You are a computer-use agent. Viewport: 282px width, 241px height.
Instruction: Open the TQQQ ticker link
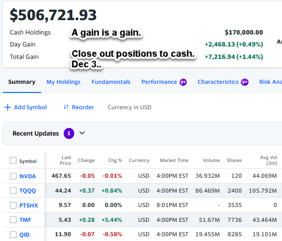tap(28, 191)
